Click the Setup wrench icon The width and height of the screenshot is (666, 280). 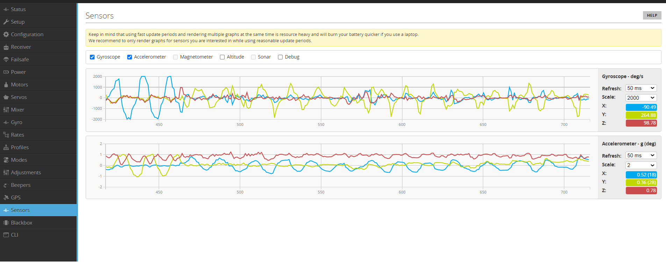[x=6, y=22]
